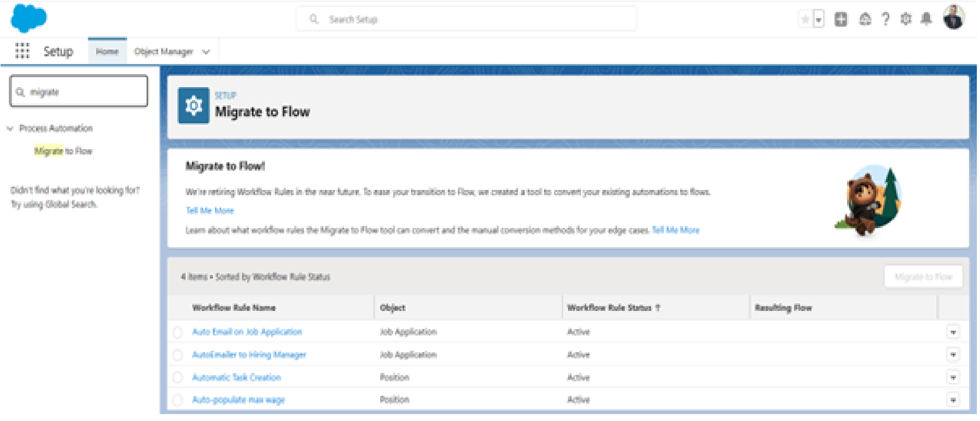Click the 4 items sorted by status text
This screenshot has width=980, height=421.
pos(256,276)
